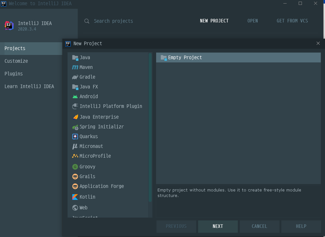Image resolution: width=325 pixels, height=237 pixels.
Task: Minimize the Welcome to IntelliJ IDEA window
Action: pos(285,3)
